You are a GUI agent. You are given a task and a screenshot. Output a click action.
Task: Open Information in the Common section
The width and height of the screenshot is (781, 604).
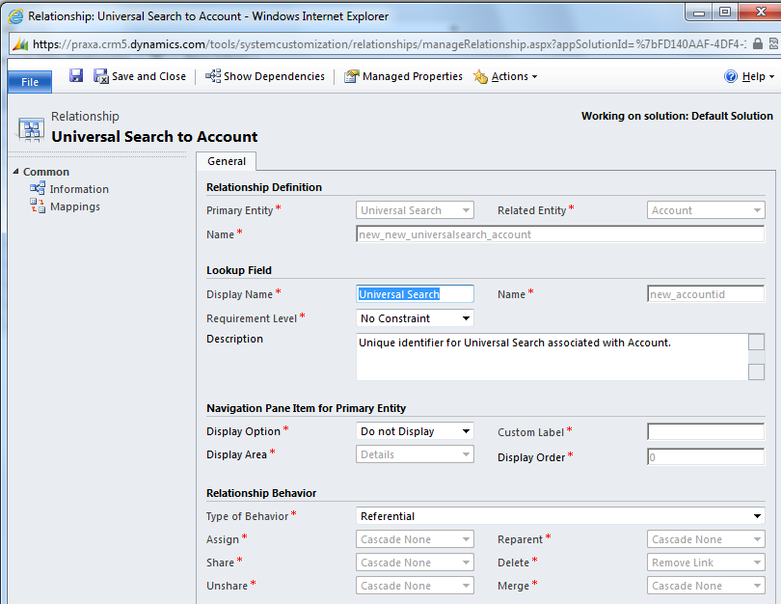[x=79, y=189]
